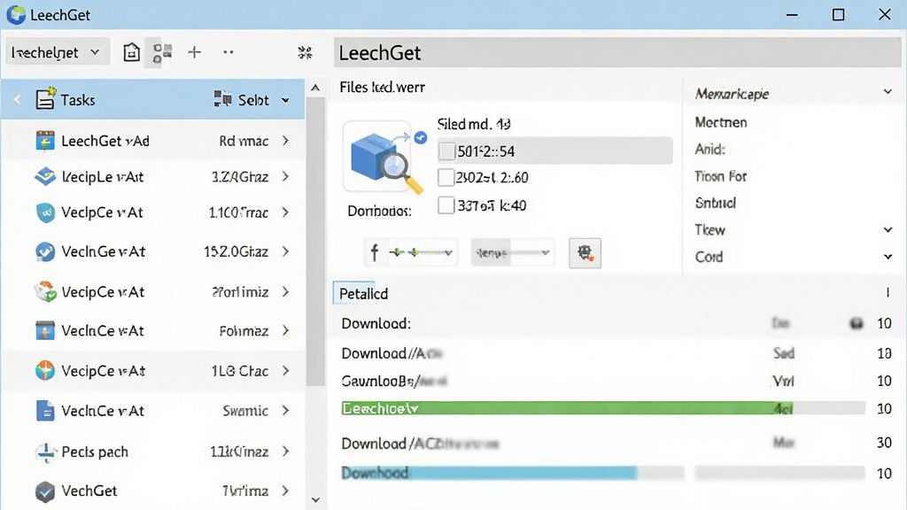Click the LeechGet vAd row icon
This screenshot has height=510, width=907.
[44, 141]
